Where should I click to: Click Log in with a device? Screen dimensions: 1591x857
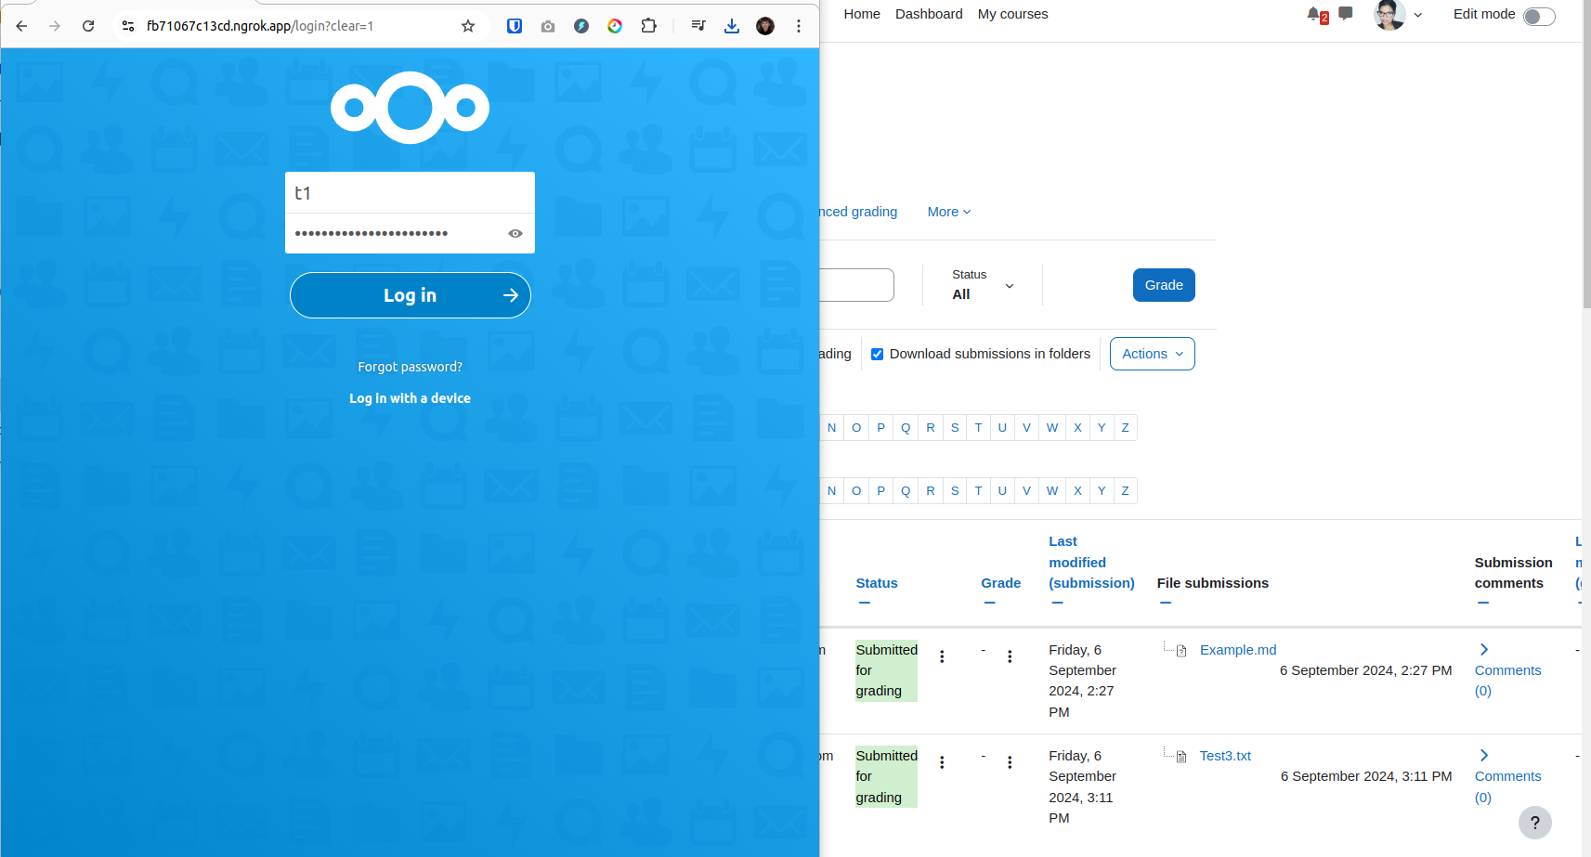(411, 398)
